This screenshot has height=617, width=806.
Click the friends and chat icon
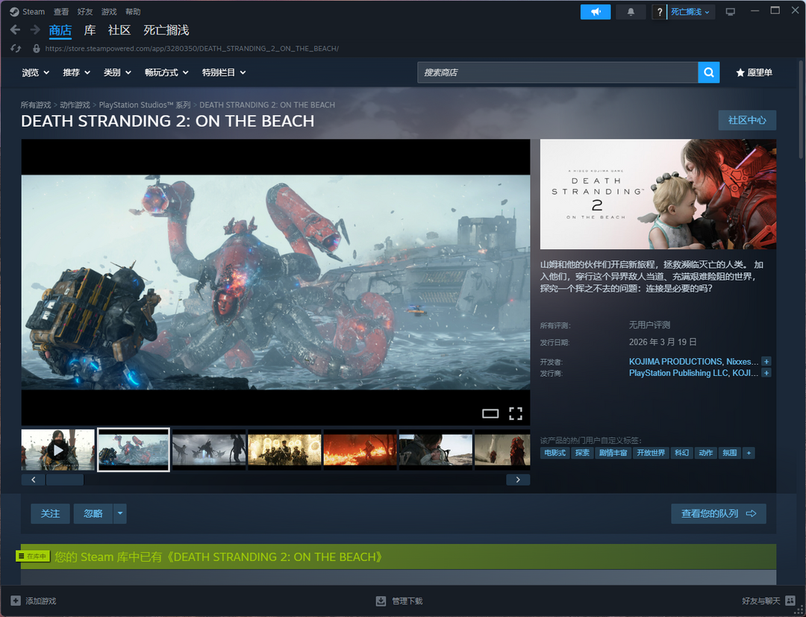coord(790,601)
